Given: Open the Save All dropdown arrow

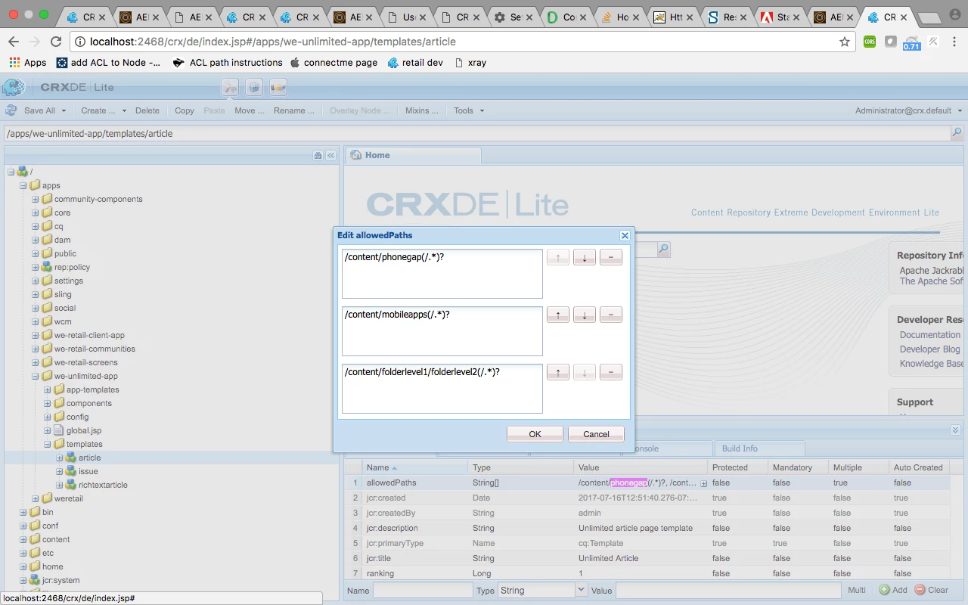Looking at the screenshot, I should [64, 110].
